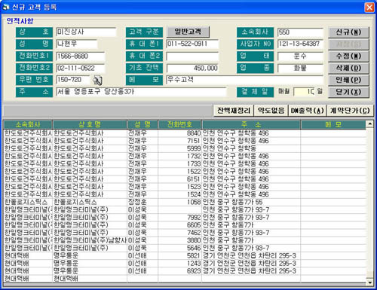
Task: Click the 상호 input field
Action: [x=86, y=32]
